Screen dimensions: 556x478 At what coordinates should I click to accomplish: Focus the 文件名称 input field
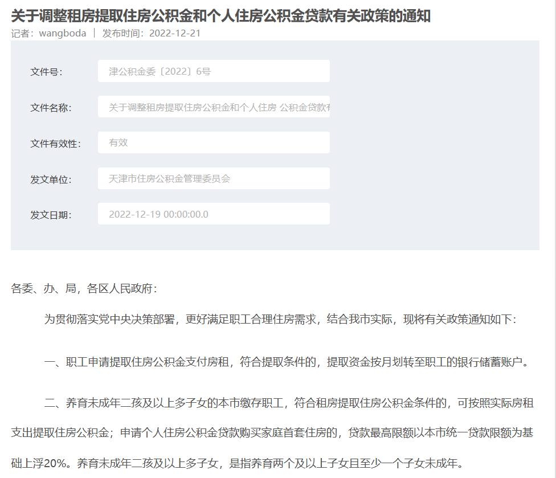tap(214, 107)
